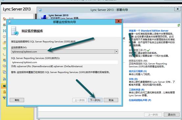Click Deployment Wizard title bar icon
Image resolution: width=182 pixels, height=120 pixels.
pyautogui.click(x=40, y=10)
